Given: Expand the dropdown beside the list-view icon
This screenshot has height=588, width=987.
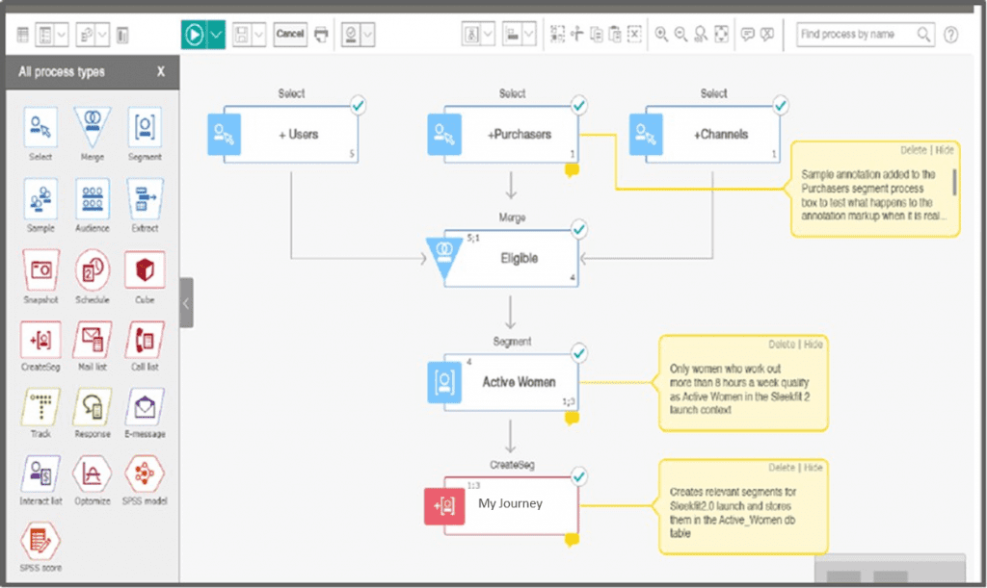Looking at the screenshot, I should 62,35.
